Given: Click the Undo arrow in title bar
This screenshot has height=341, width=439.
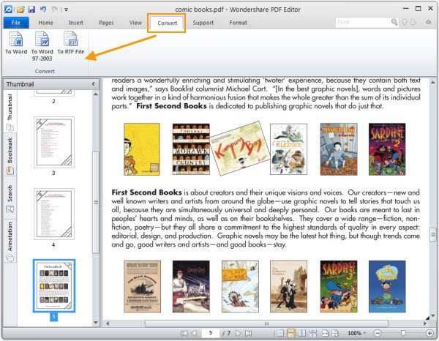Looking at the screenshot, I should [44, 9].
